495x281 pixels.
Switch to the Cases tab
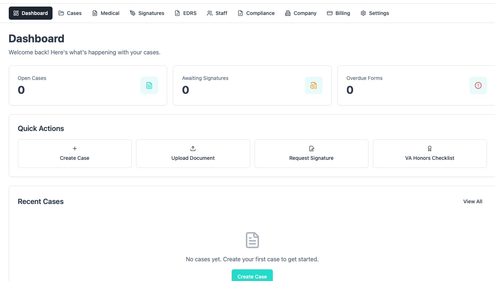click(70, 13)
